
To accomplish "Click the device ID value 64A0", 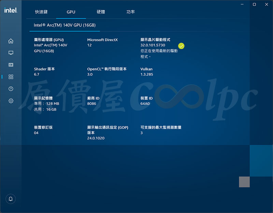I will point(145,104).
